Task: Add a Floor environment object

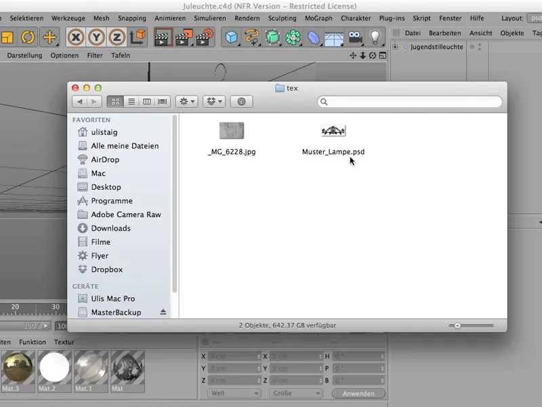Action: 334,38
